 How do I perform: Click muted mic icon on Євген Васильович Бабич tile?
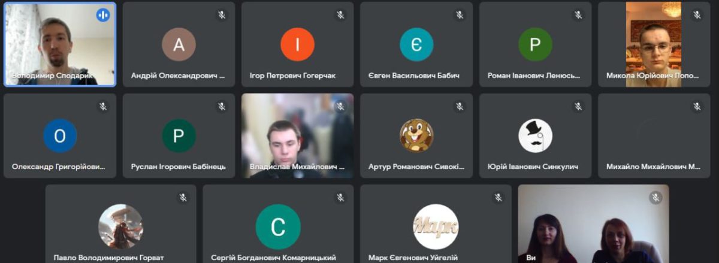point(460,15)
